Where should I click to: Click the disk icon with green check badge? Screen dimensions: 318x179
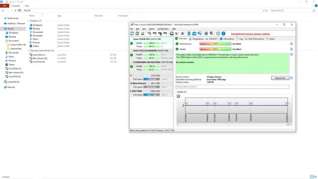(160, 34)
